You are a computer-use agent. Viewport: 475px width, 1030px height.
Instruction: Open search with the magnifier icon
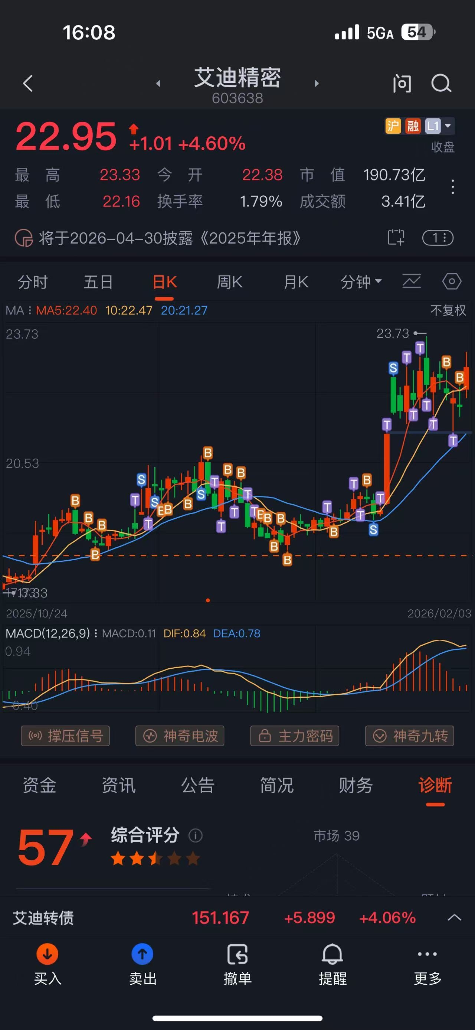[441, 84]
